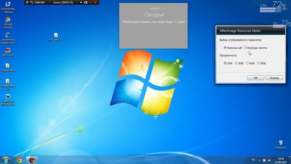Set transparency to 50%
The width and height of the screenshot is (291, 164).
click(259, 63)
